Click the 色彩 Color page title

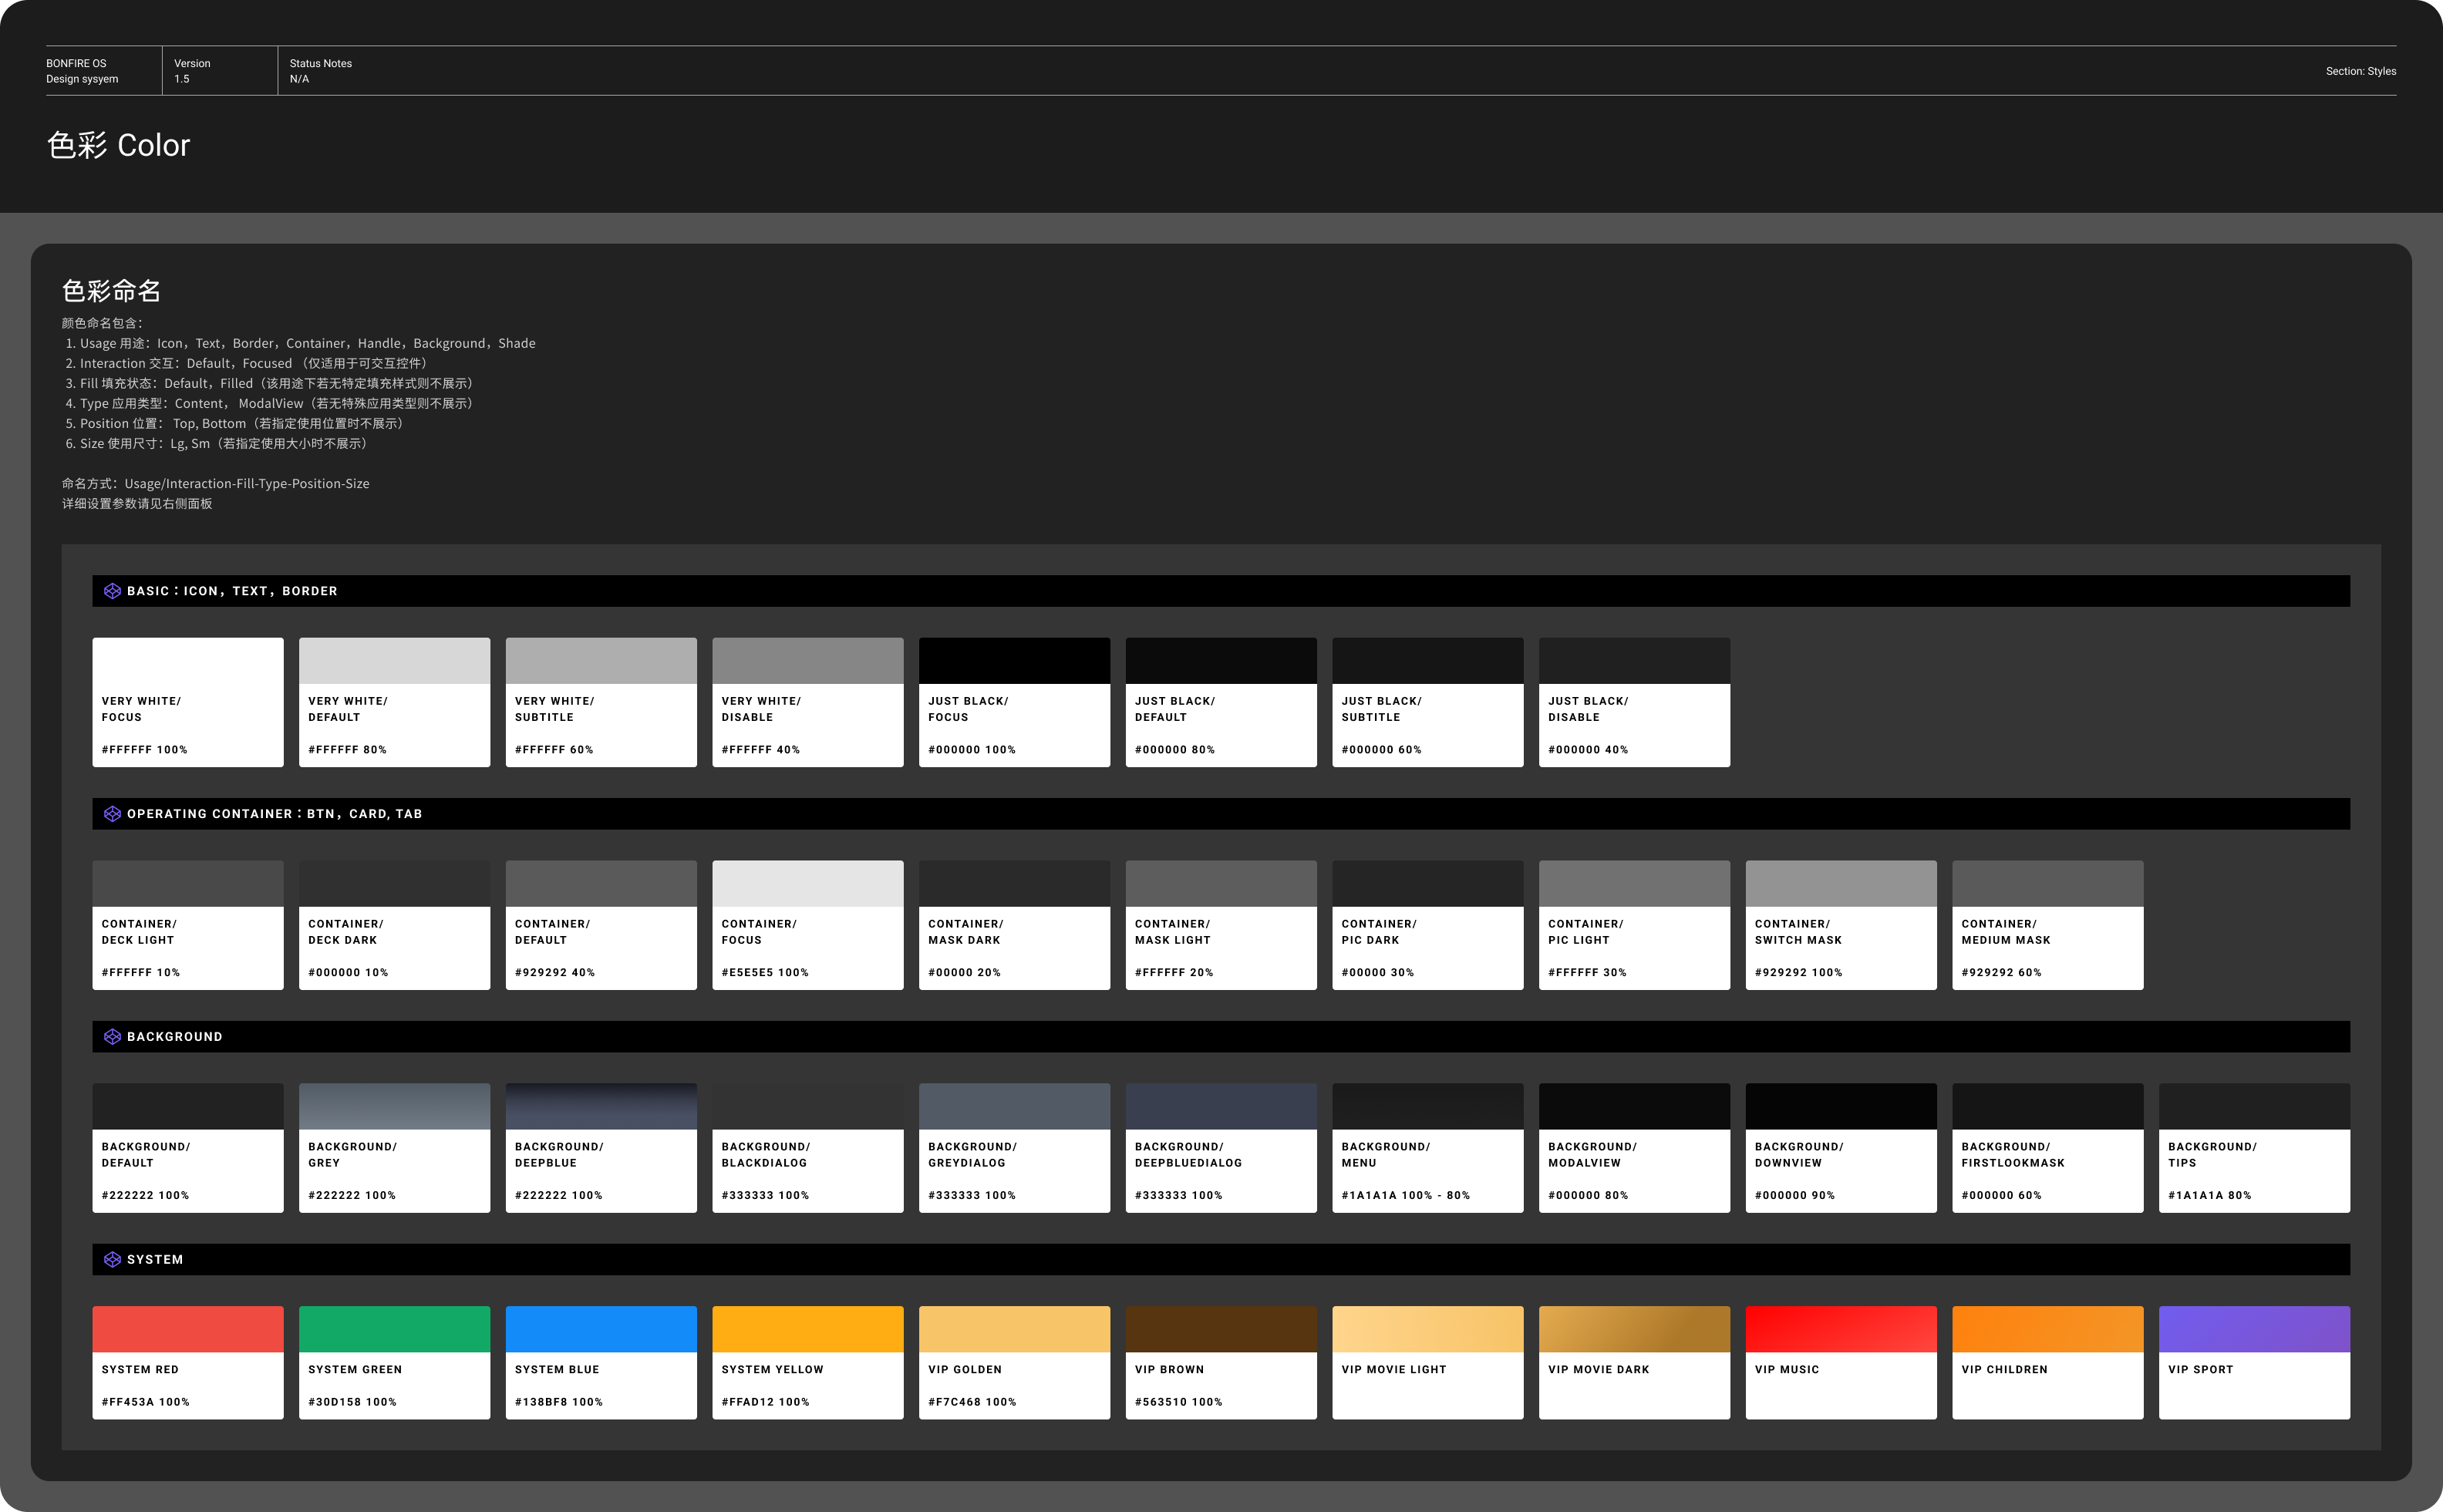pyautogui.click(x=118, y=146)
